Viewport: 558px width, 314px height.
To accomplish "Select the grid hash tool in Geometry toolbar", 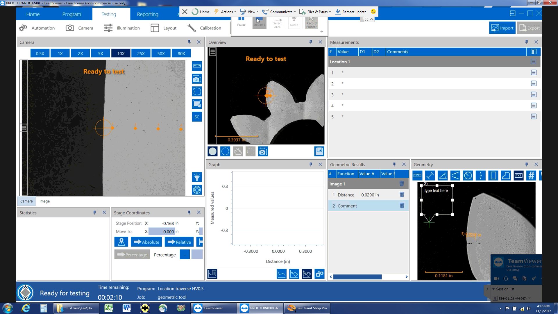I will (531, 176).
